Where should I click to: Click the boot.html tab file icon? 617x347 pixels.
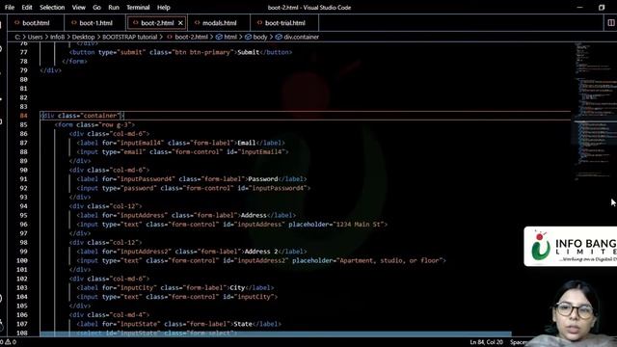pos(17,23)
